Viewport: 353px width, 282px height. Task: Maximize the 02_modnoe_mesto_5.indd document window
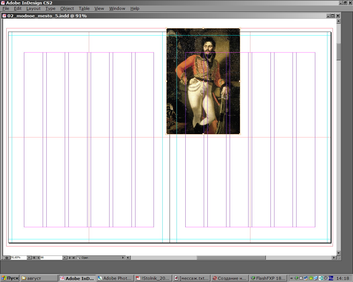coord(333,16)
